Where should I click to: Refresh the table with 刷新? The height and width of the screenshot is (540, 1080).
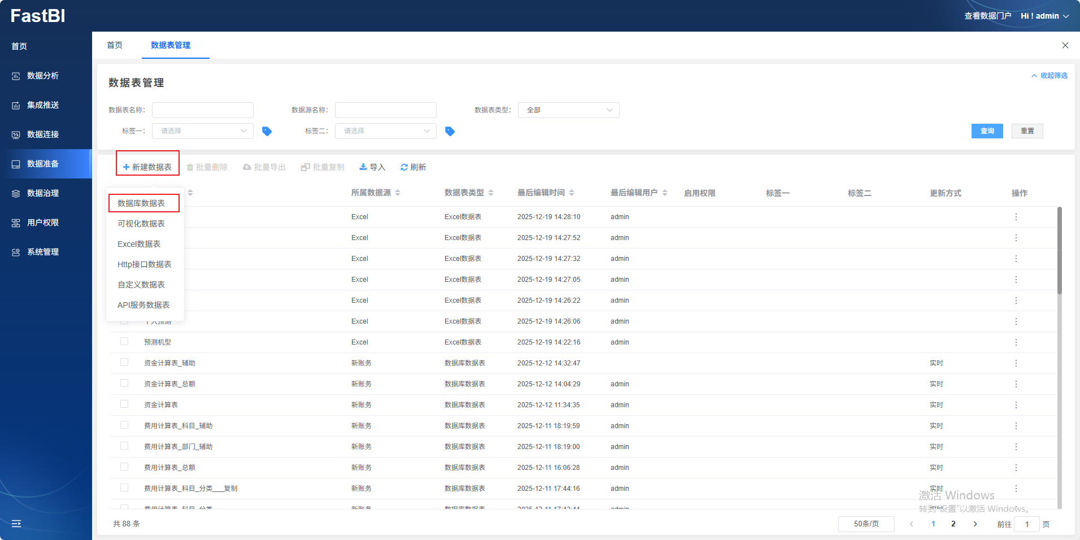click(x=413, y=167)
